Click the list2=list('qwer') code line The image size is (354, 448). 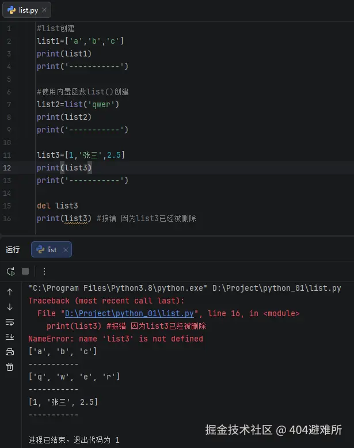pos(78,105)
